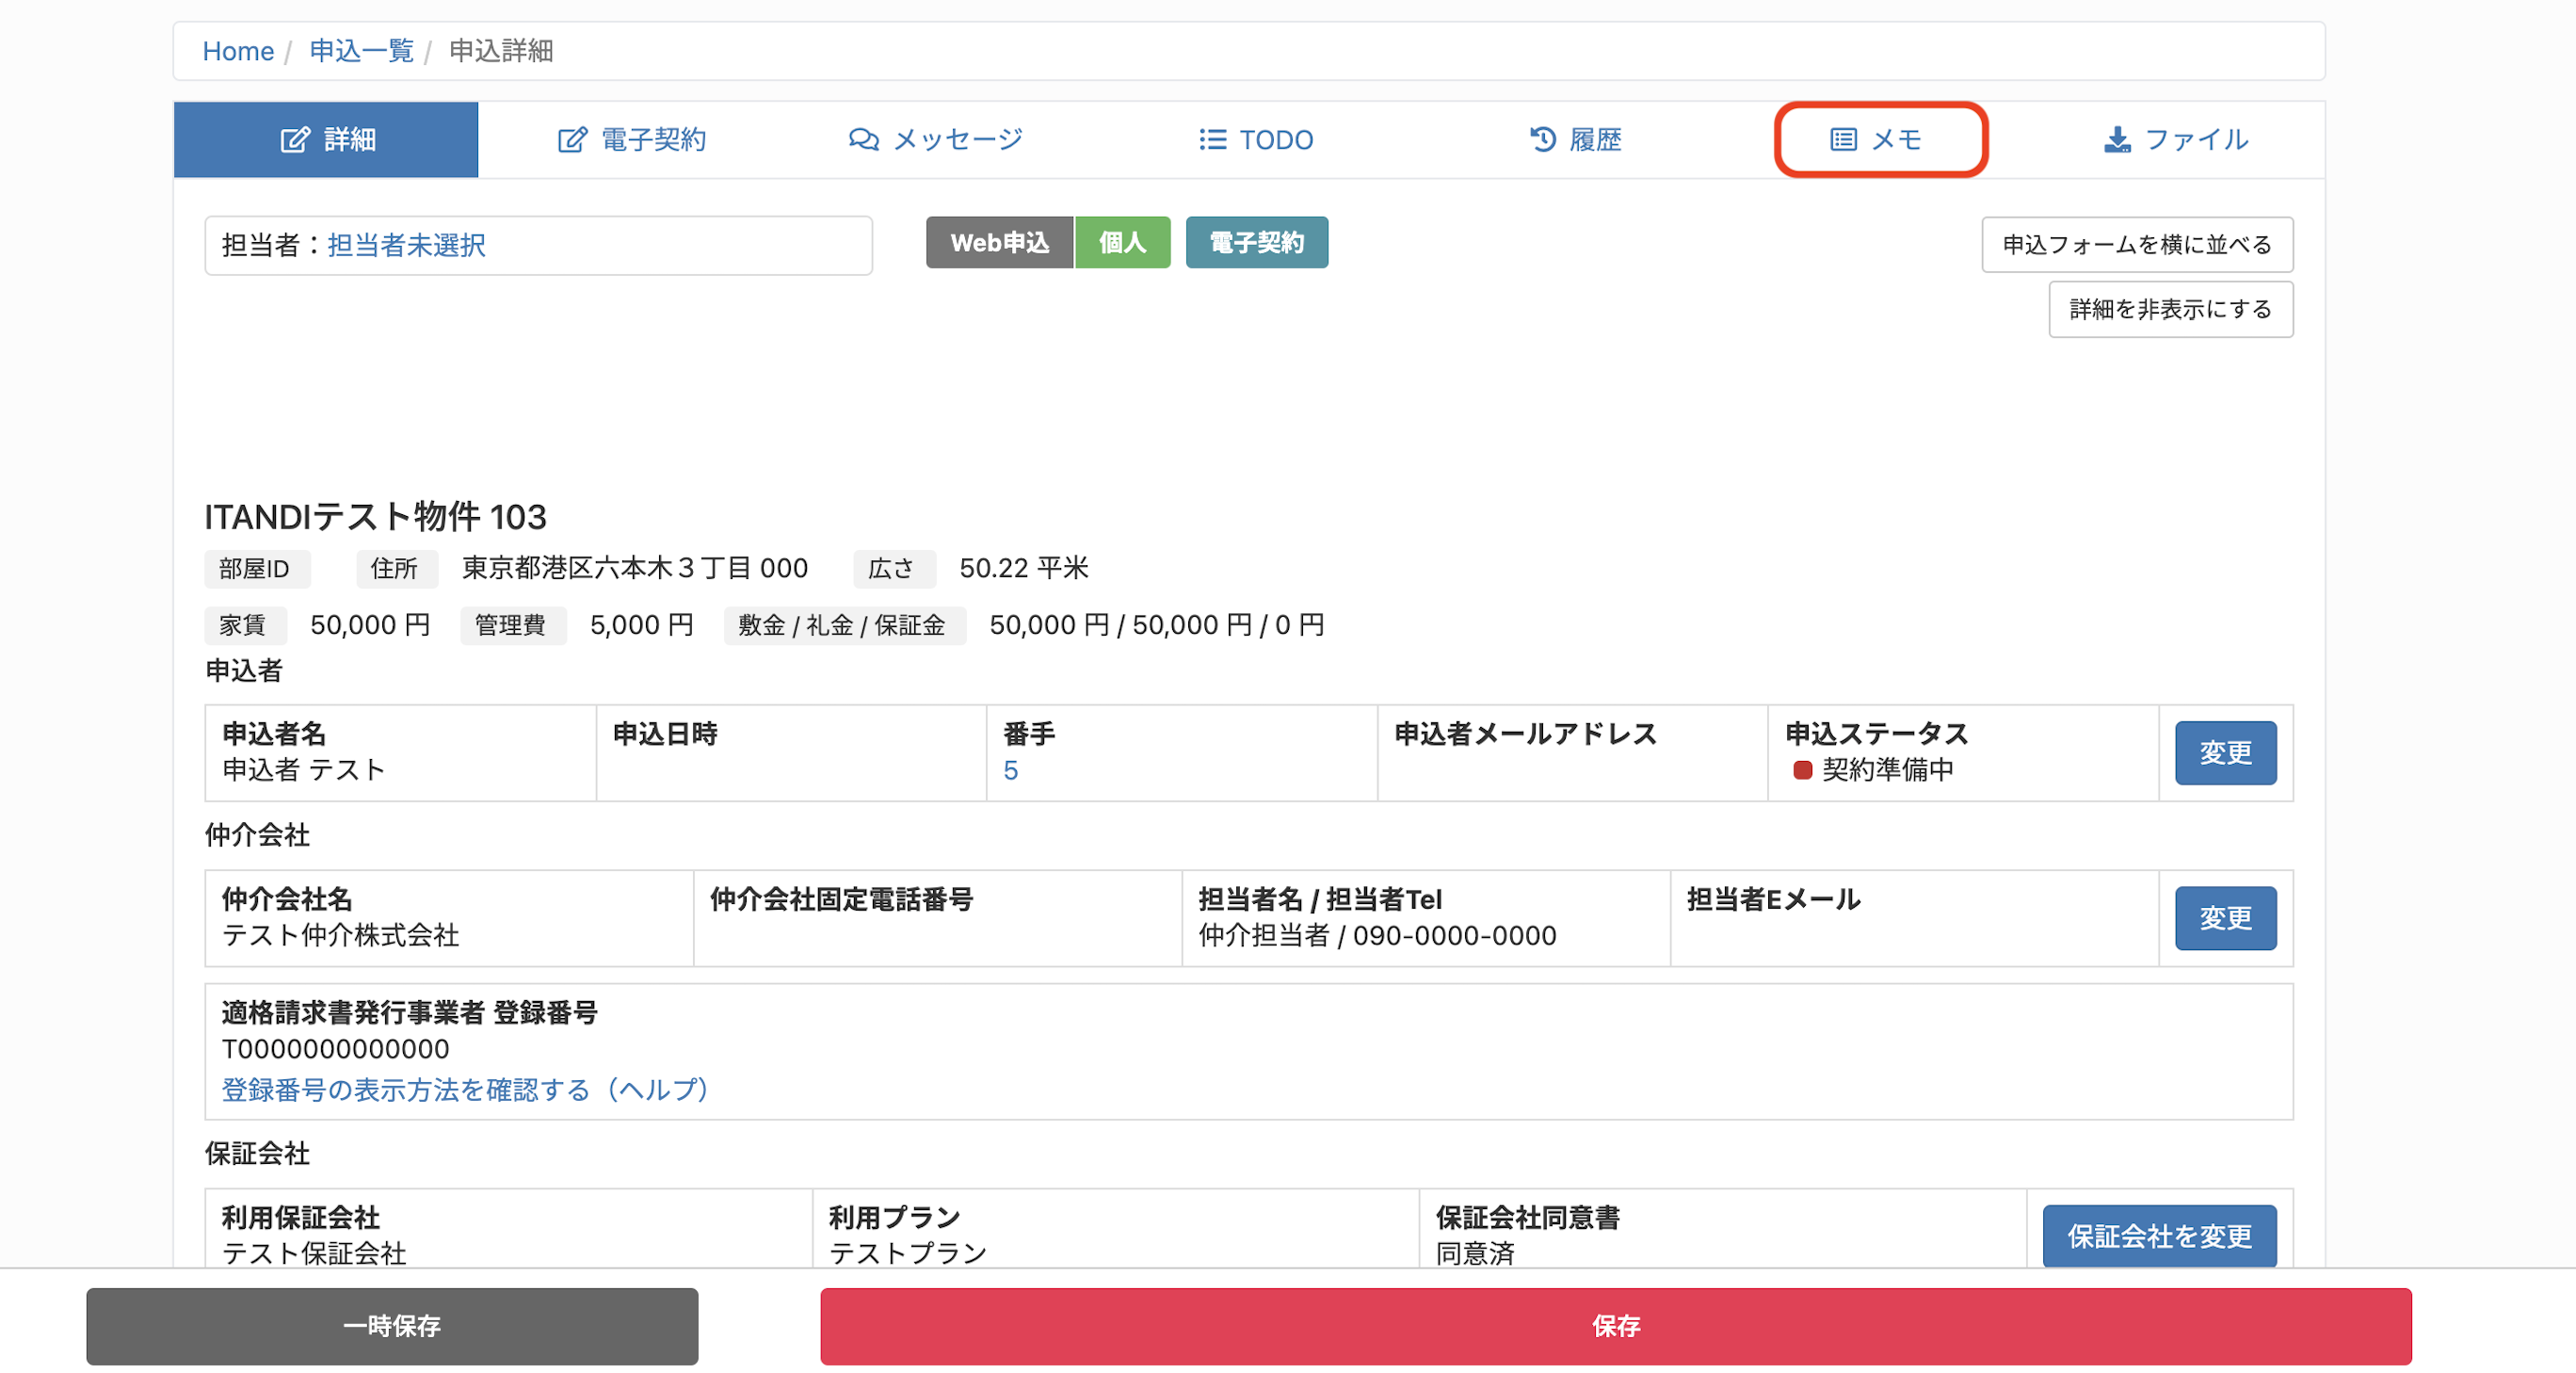Click 同意済 text under 保証会社同意書

tap(1474, 1253)
